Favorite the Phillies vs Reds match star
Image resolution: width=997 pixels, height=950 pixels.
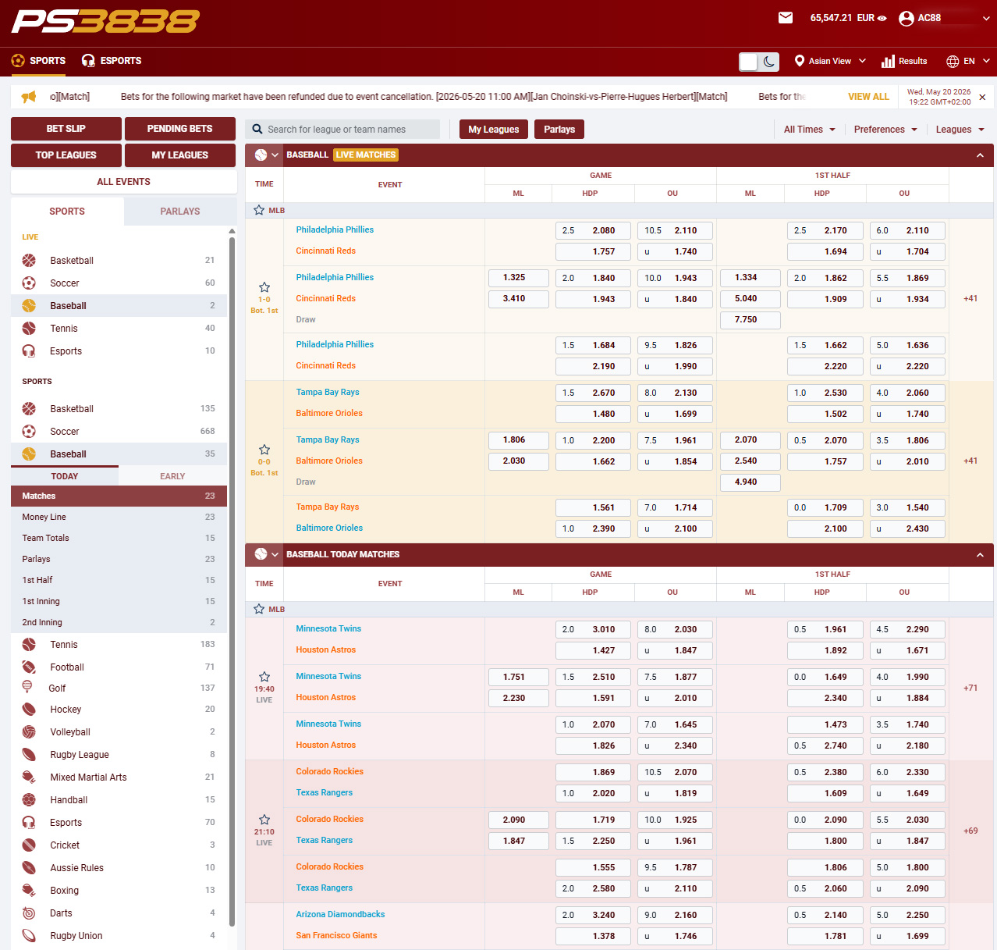pos(264,287)
